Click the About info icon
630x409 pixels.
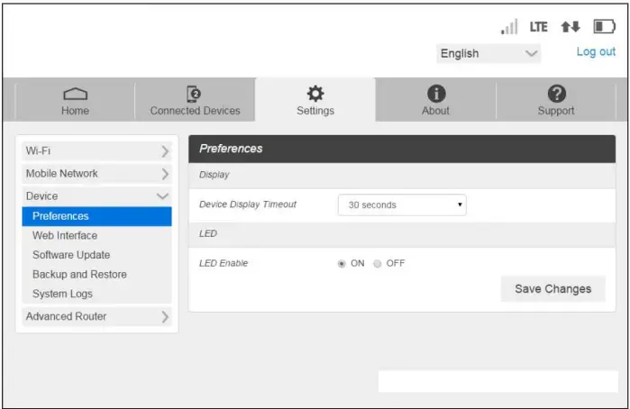[x=435, y=94]
